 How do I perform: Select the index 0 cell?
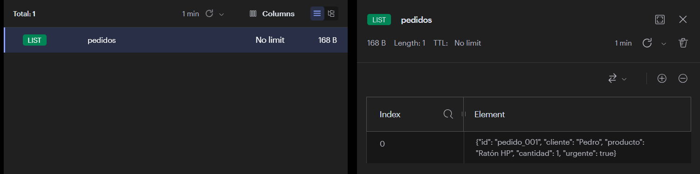(x=415, y=147)
